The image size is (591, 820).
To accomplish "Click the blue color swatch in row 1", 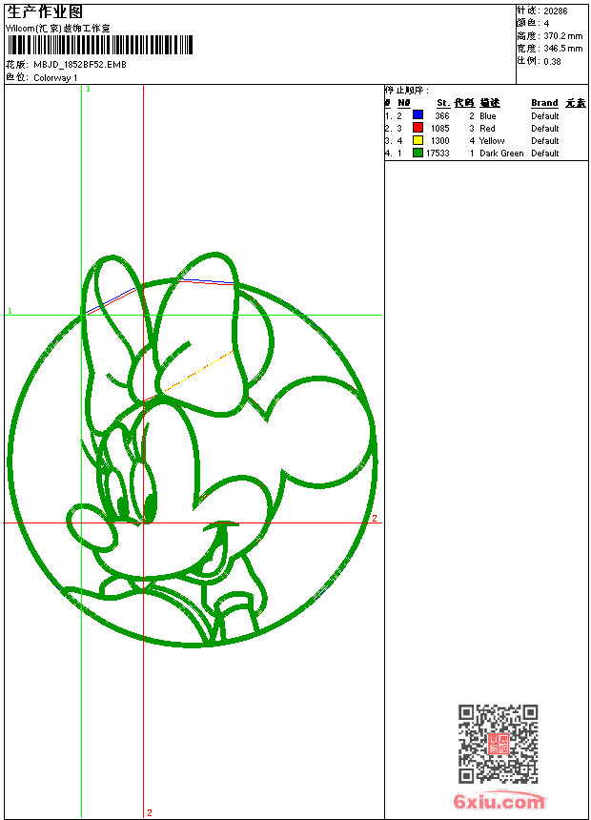I will click(418, 115).
